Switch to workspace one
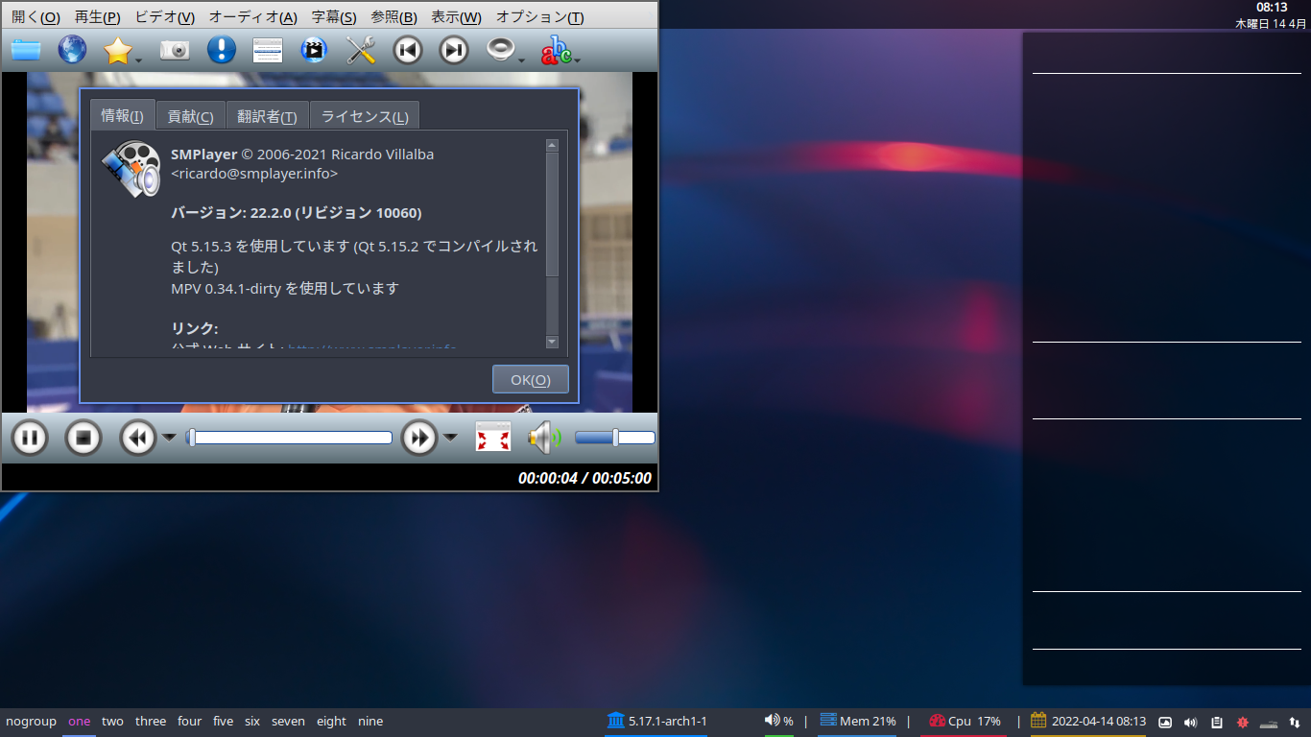The height and width of the screenshot is (737, 1311). coord(80,722)
